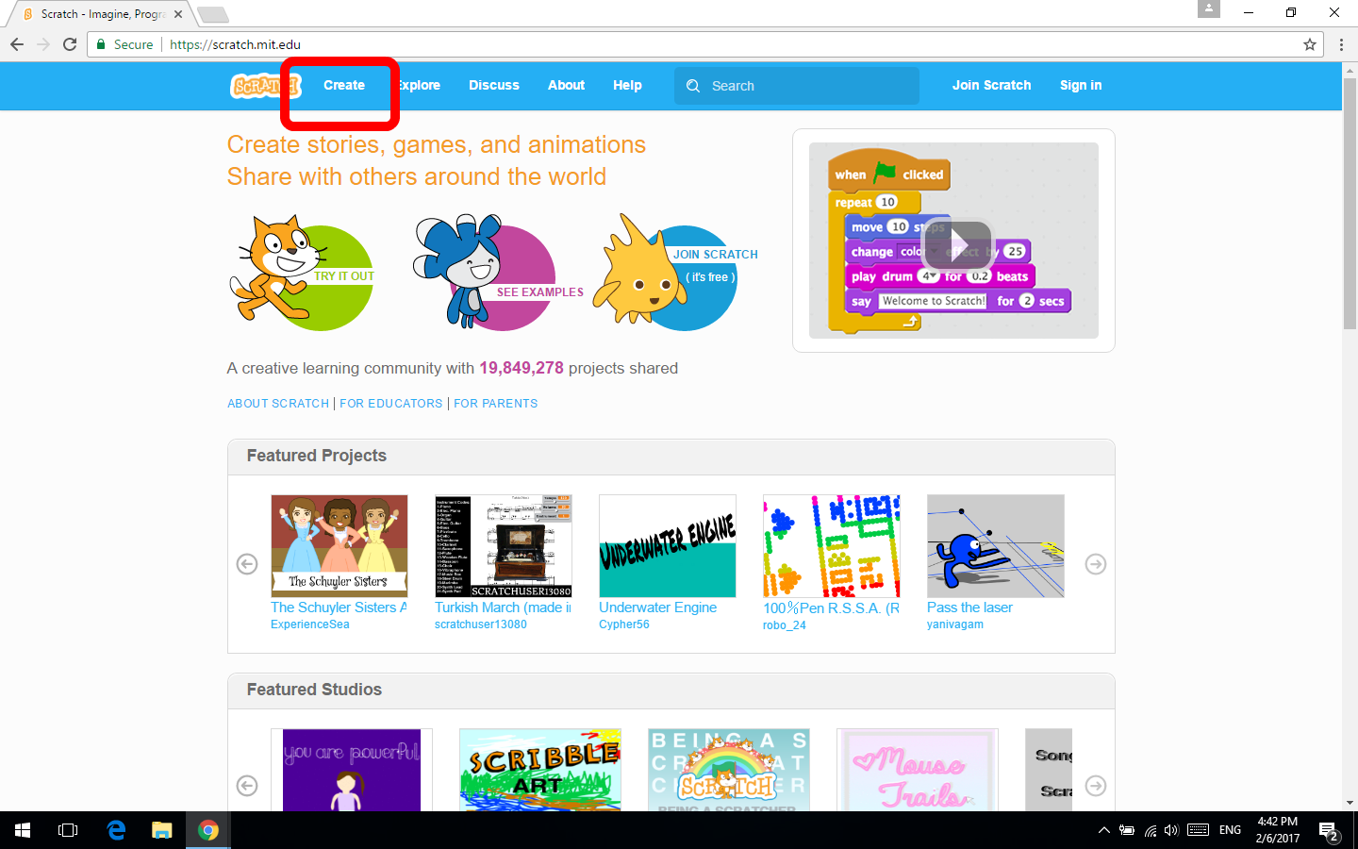Open the For Educators link
Screen dimensions: 1358x849
[390, 403]
